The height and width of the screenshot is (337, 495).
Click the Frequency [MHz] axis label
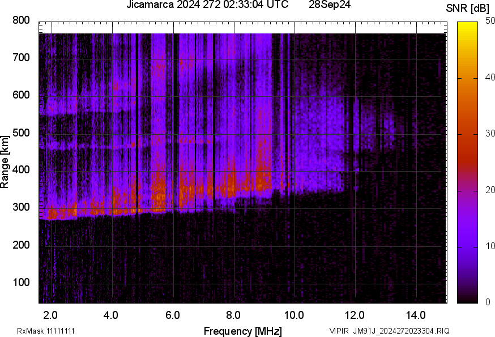click(242, 331)
